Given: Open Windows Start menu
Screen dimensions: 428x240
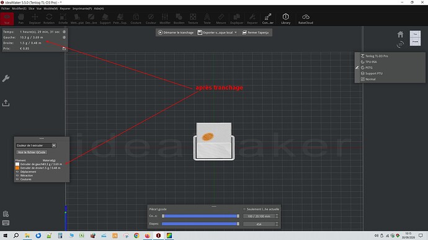Looking at the screenshot, I should [5, 236].
